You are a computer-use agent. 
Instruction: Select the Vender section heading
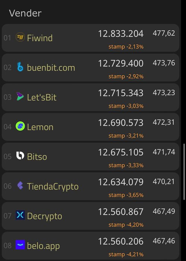click(x=25, y=13)
